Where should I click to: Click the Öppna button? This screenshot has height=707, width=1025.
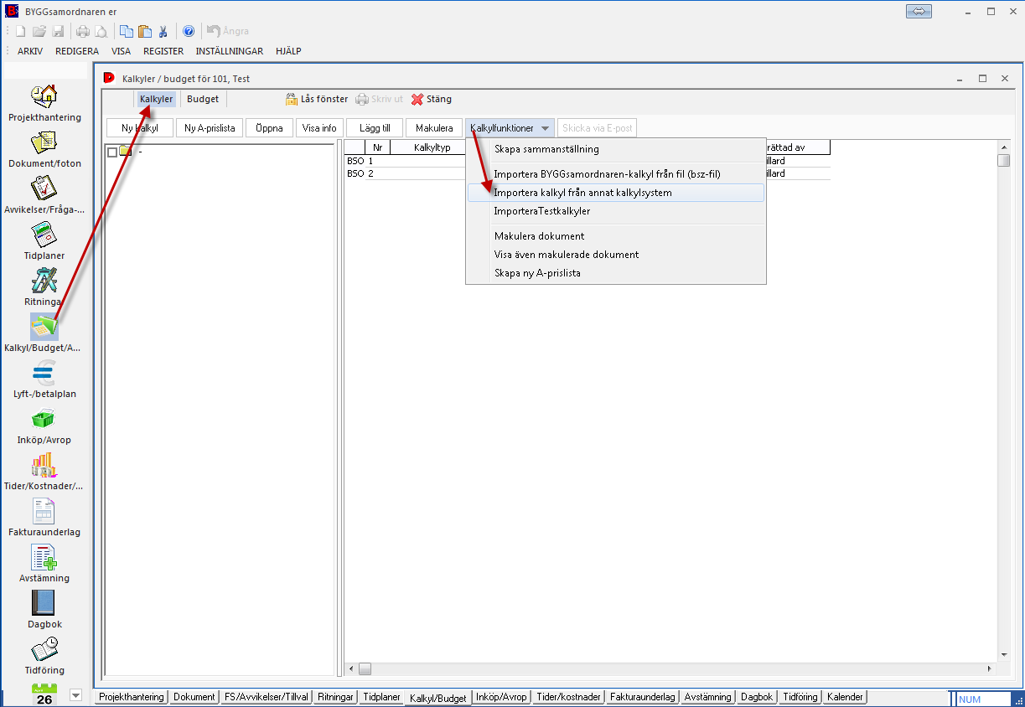[269, 128]
